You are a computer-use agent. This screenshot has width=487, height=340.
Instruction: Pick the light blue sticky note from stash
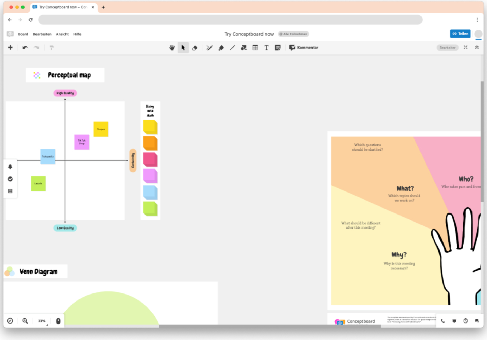point(150,193)
